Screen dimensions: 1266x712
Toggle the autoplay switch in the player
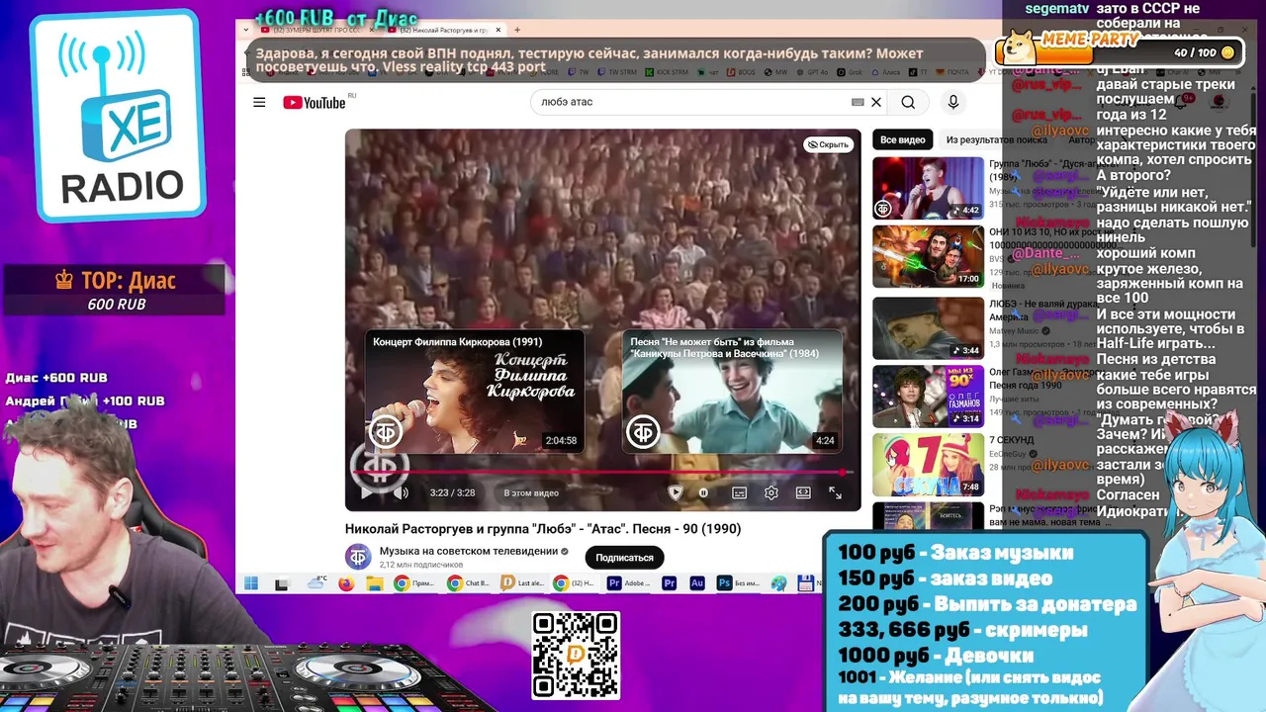point(704,492)
